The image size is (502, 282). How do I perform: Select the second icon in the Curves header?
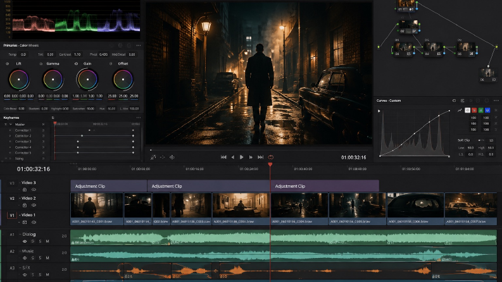coord(462,101)
